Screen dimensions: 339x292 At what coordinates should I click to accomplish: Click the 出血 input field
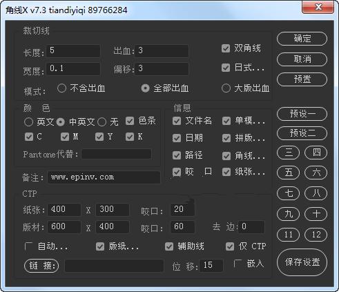[162, 51]
